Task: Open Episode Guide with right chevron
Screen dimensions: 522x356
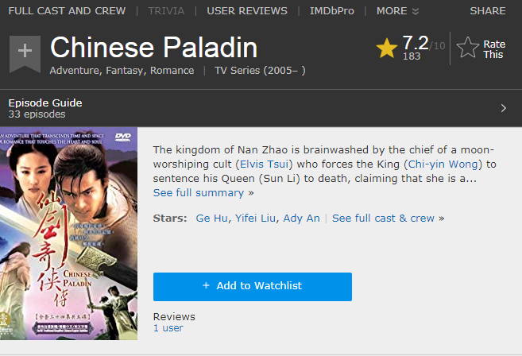Action: tap(503, 108)
